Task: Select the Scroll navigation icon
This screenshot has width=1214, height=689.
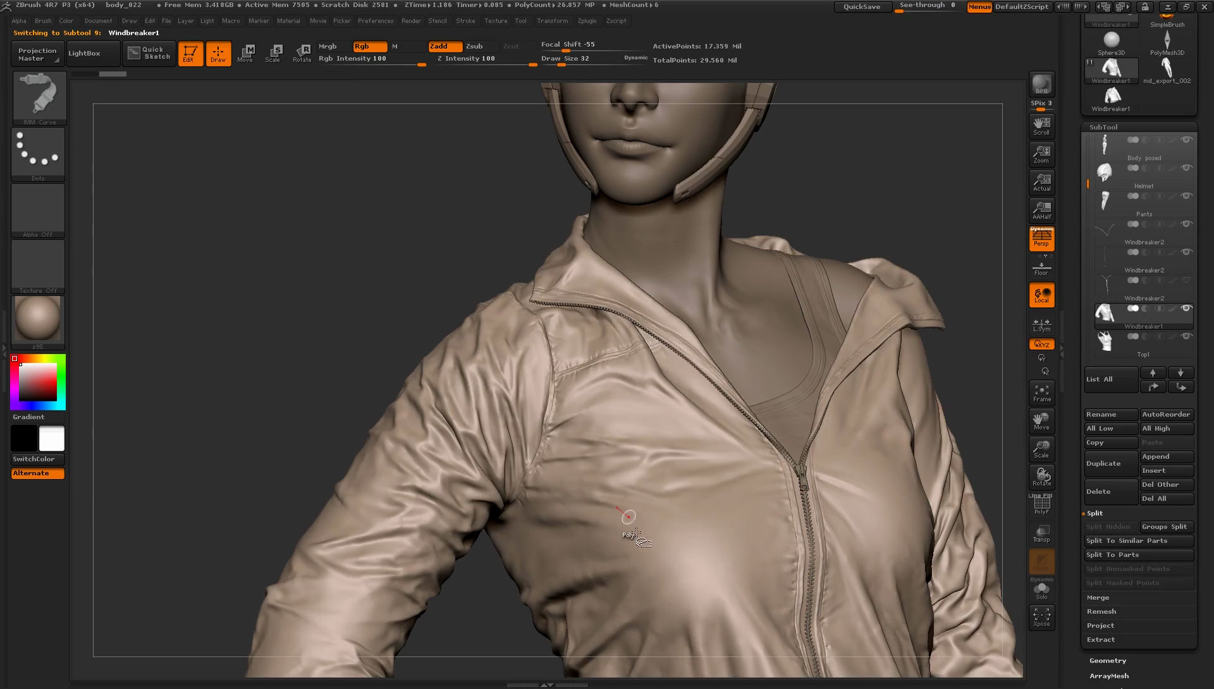Action: pyautogui.click(x=1041, y=125)
